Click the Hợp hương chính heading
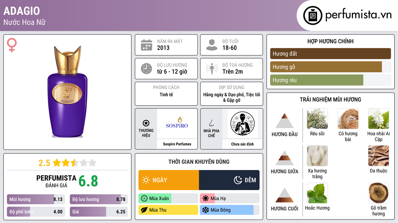Viewport: 398px width, 223px height. click(x=330, y=41)
